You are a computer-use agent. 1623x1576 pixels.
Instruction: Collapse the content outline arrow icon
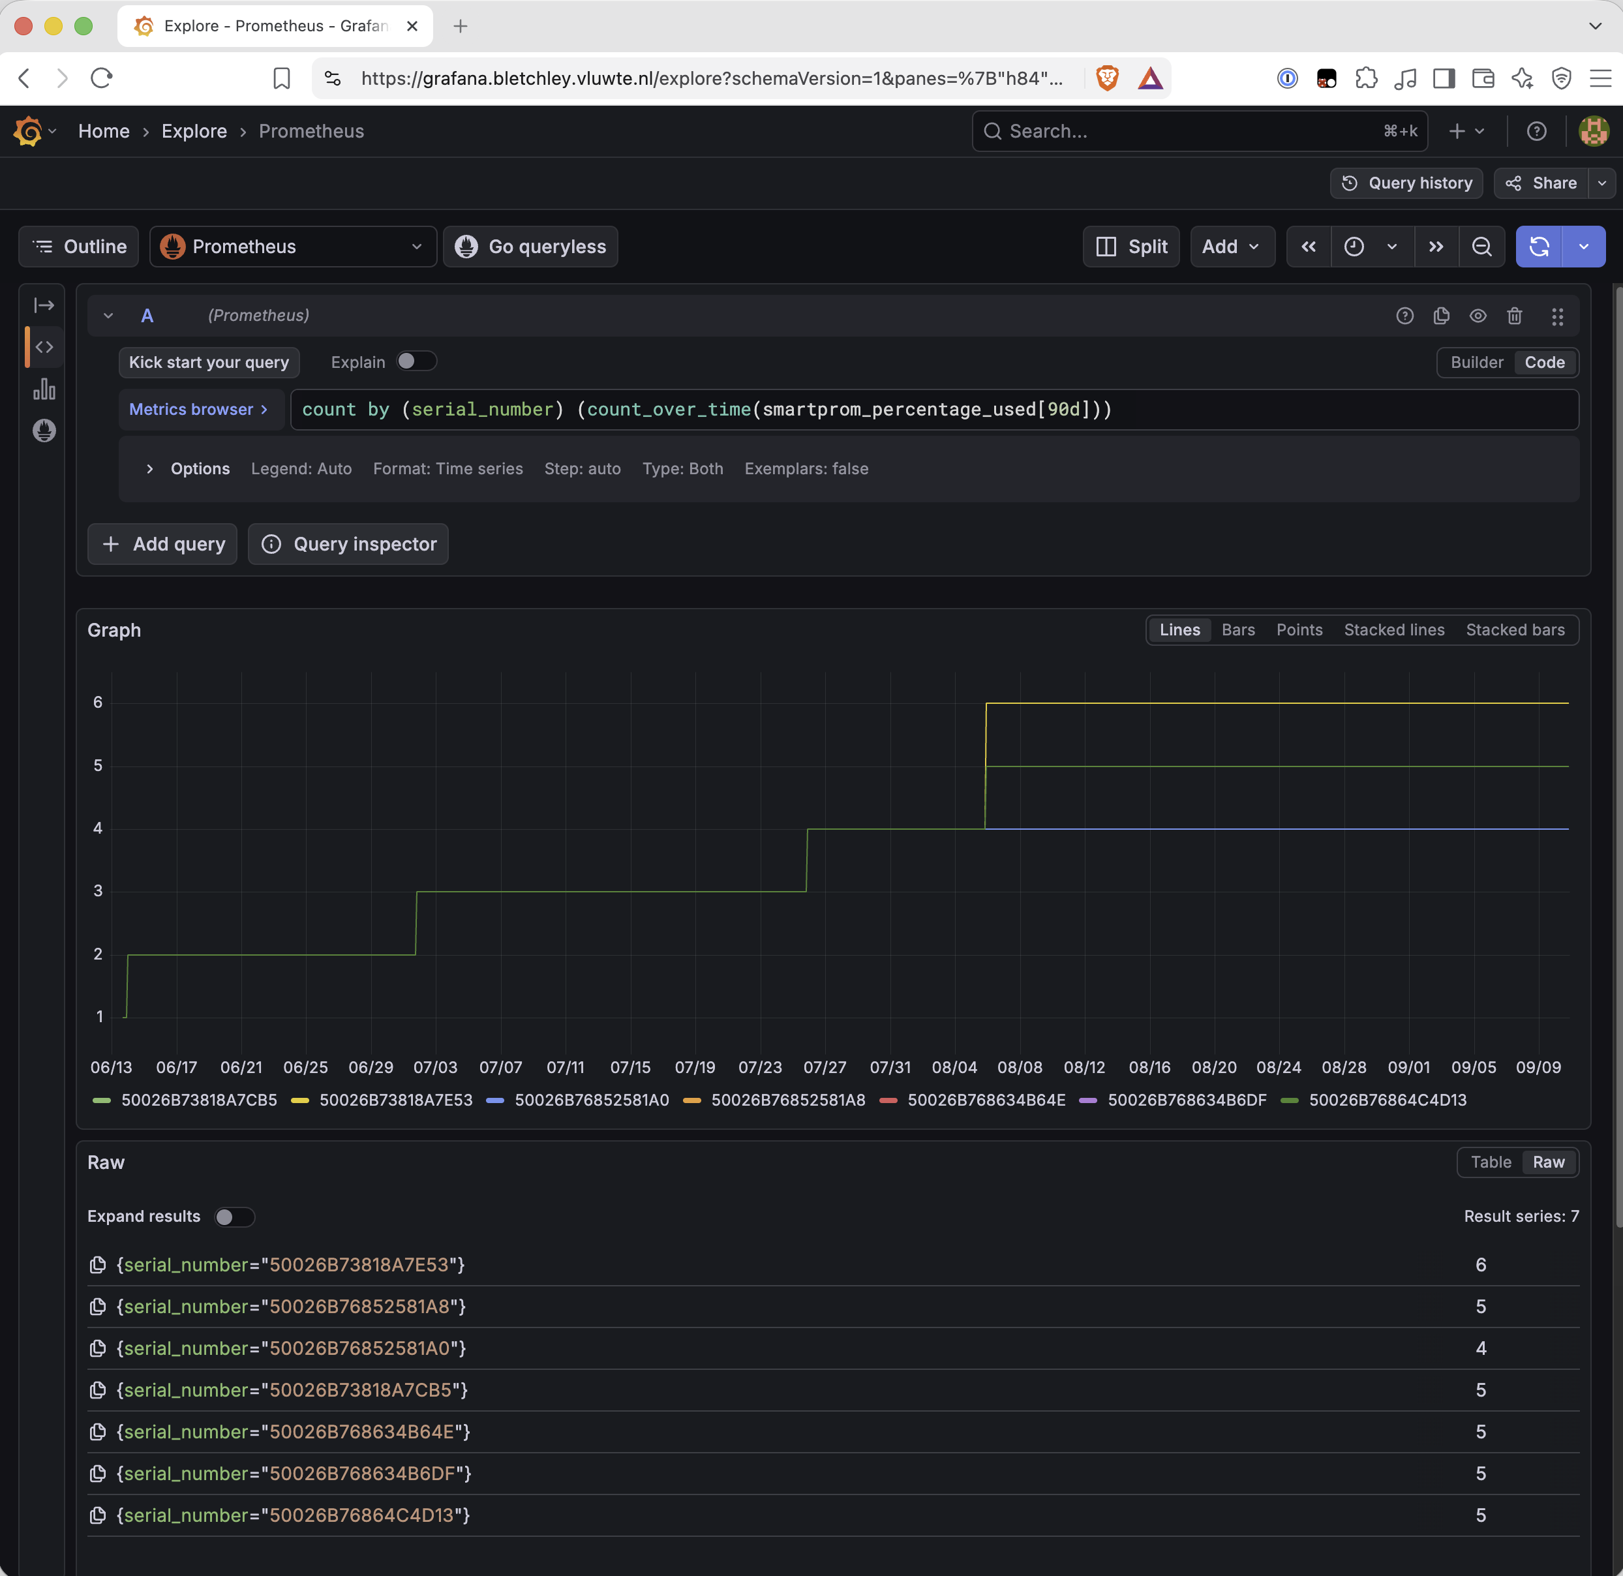(x=44, y=305)
